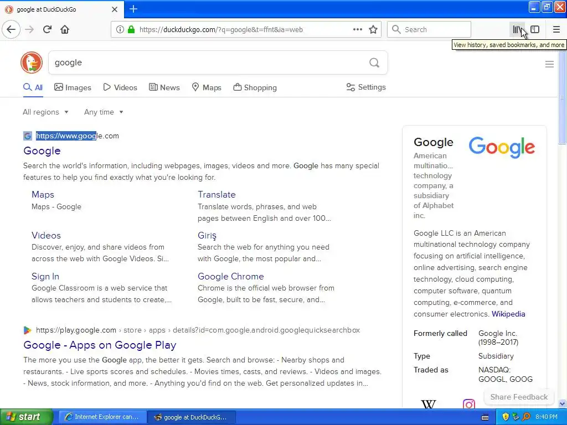Open the search Settings dropdown

366,87
